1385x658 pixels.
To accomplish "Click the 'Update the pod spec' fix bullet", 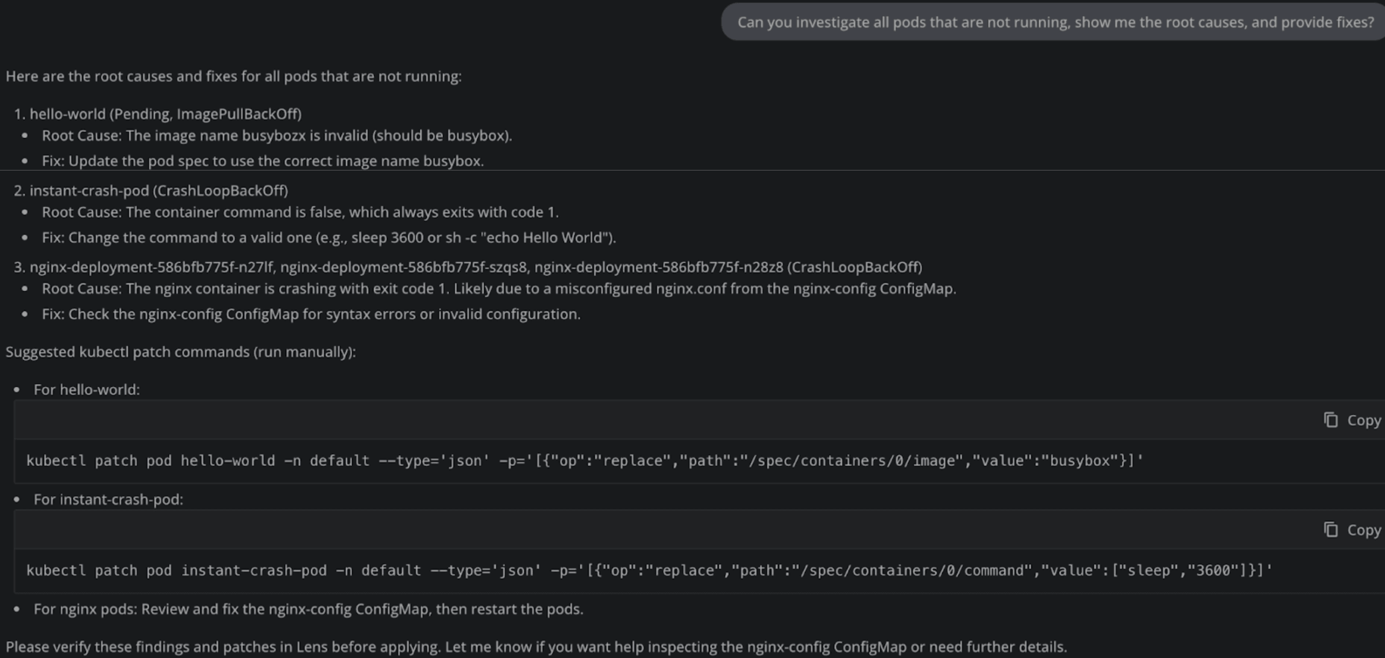I will (263, 161).
